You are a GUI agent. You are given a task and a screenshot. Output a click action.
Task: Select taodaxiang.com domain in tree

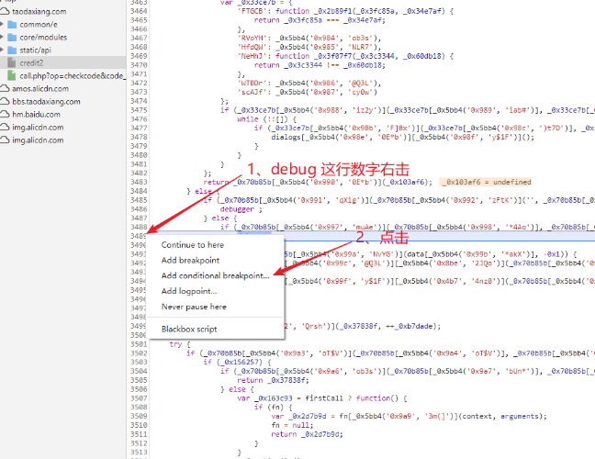tap(39, 12)
